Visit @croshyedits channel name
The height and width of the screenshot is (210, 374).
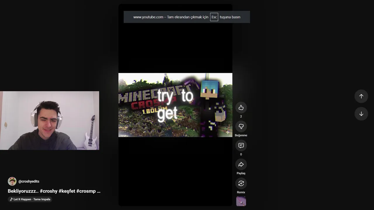(29, 181)
